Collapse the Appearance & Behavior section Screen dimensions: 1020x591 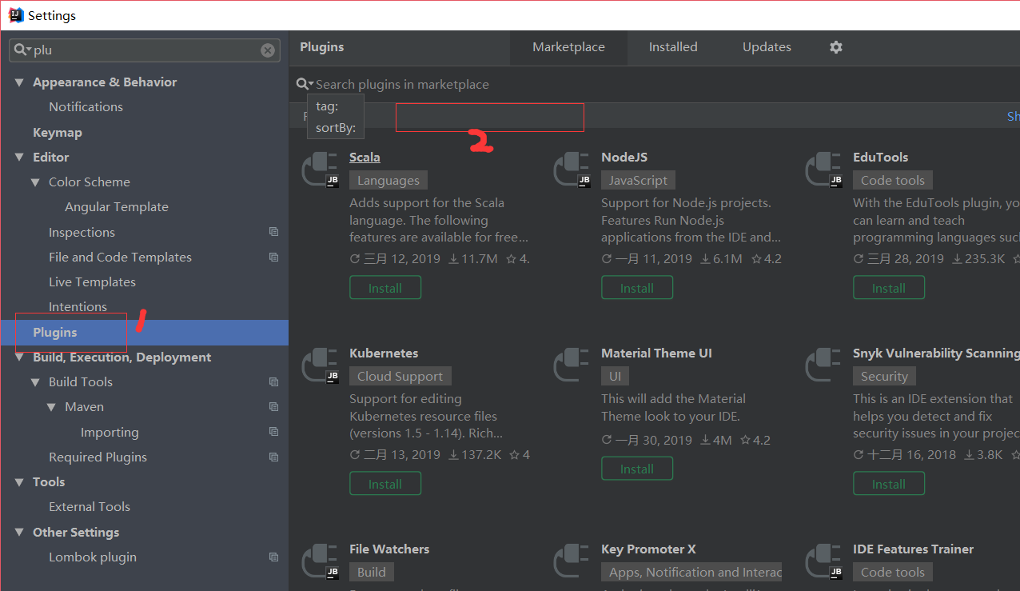[x=19, y=82]
